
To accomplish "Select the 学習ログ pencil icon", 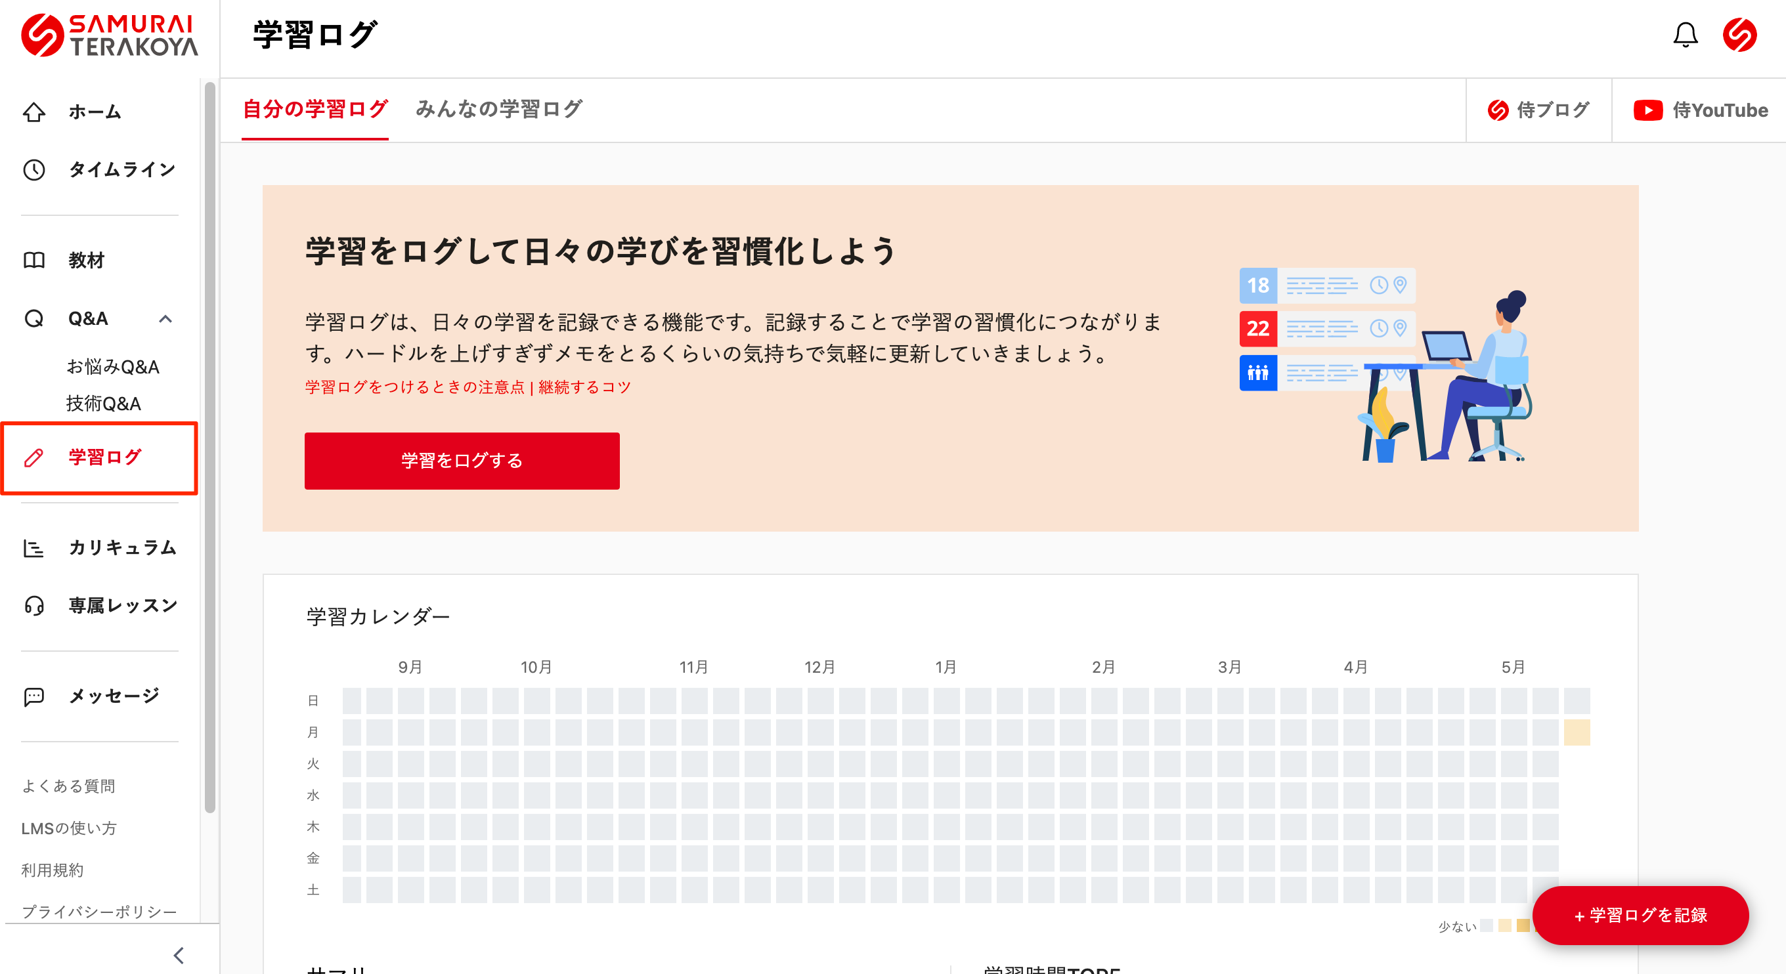I will pyautogui.click(x=33, y=457).
